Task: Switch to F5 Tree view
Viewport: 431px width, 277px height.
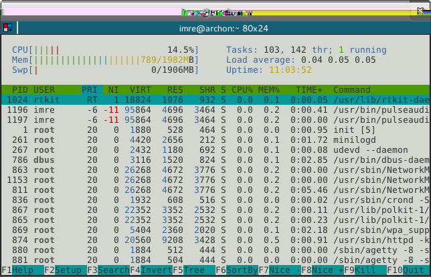Action: 194,270
